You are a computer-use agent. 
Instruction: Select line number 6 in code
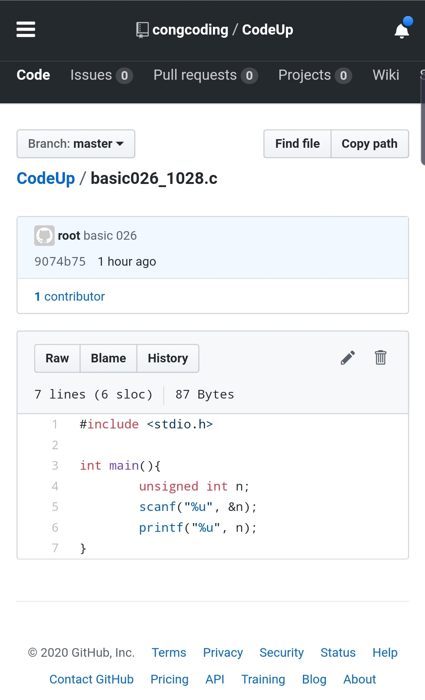[55, 528]
